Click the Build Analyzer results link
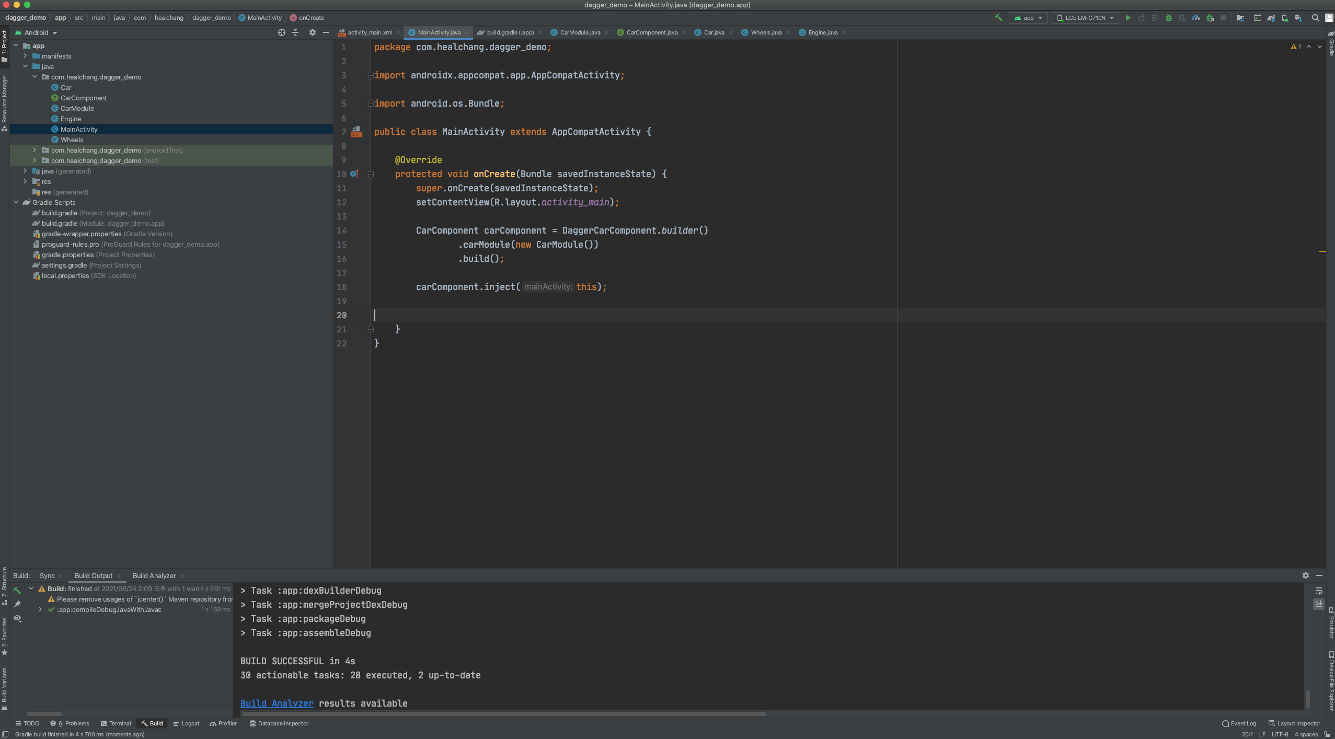This screenshot has width=1335, height=739. click(x=277, y=703)
